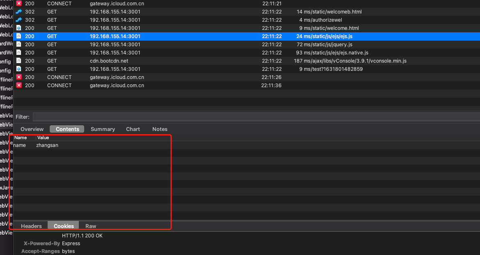480x255 pixels.
Task: Select the Raw view tab
Action: [91, 226]
